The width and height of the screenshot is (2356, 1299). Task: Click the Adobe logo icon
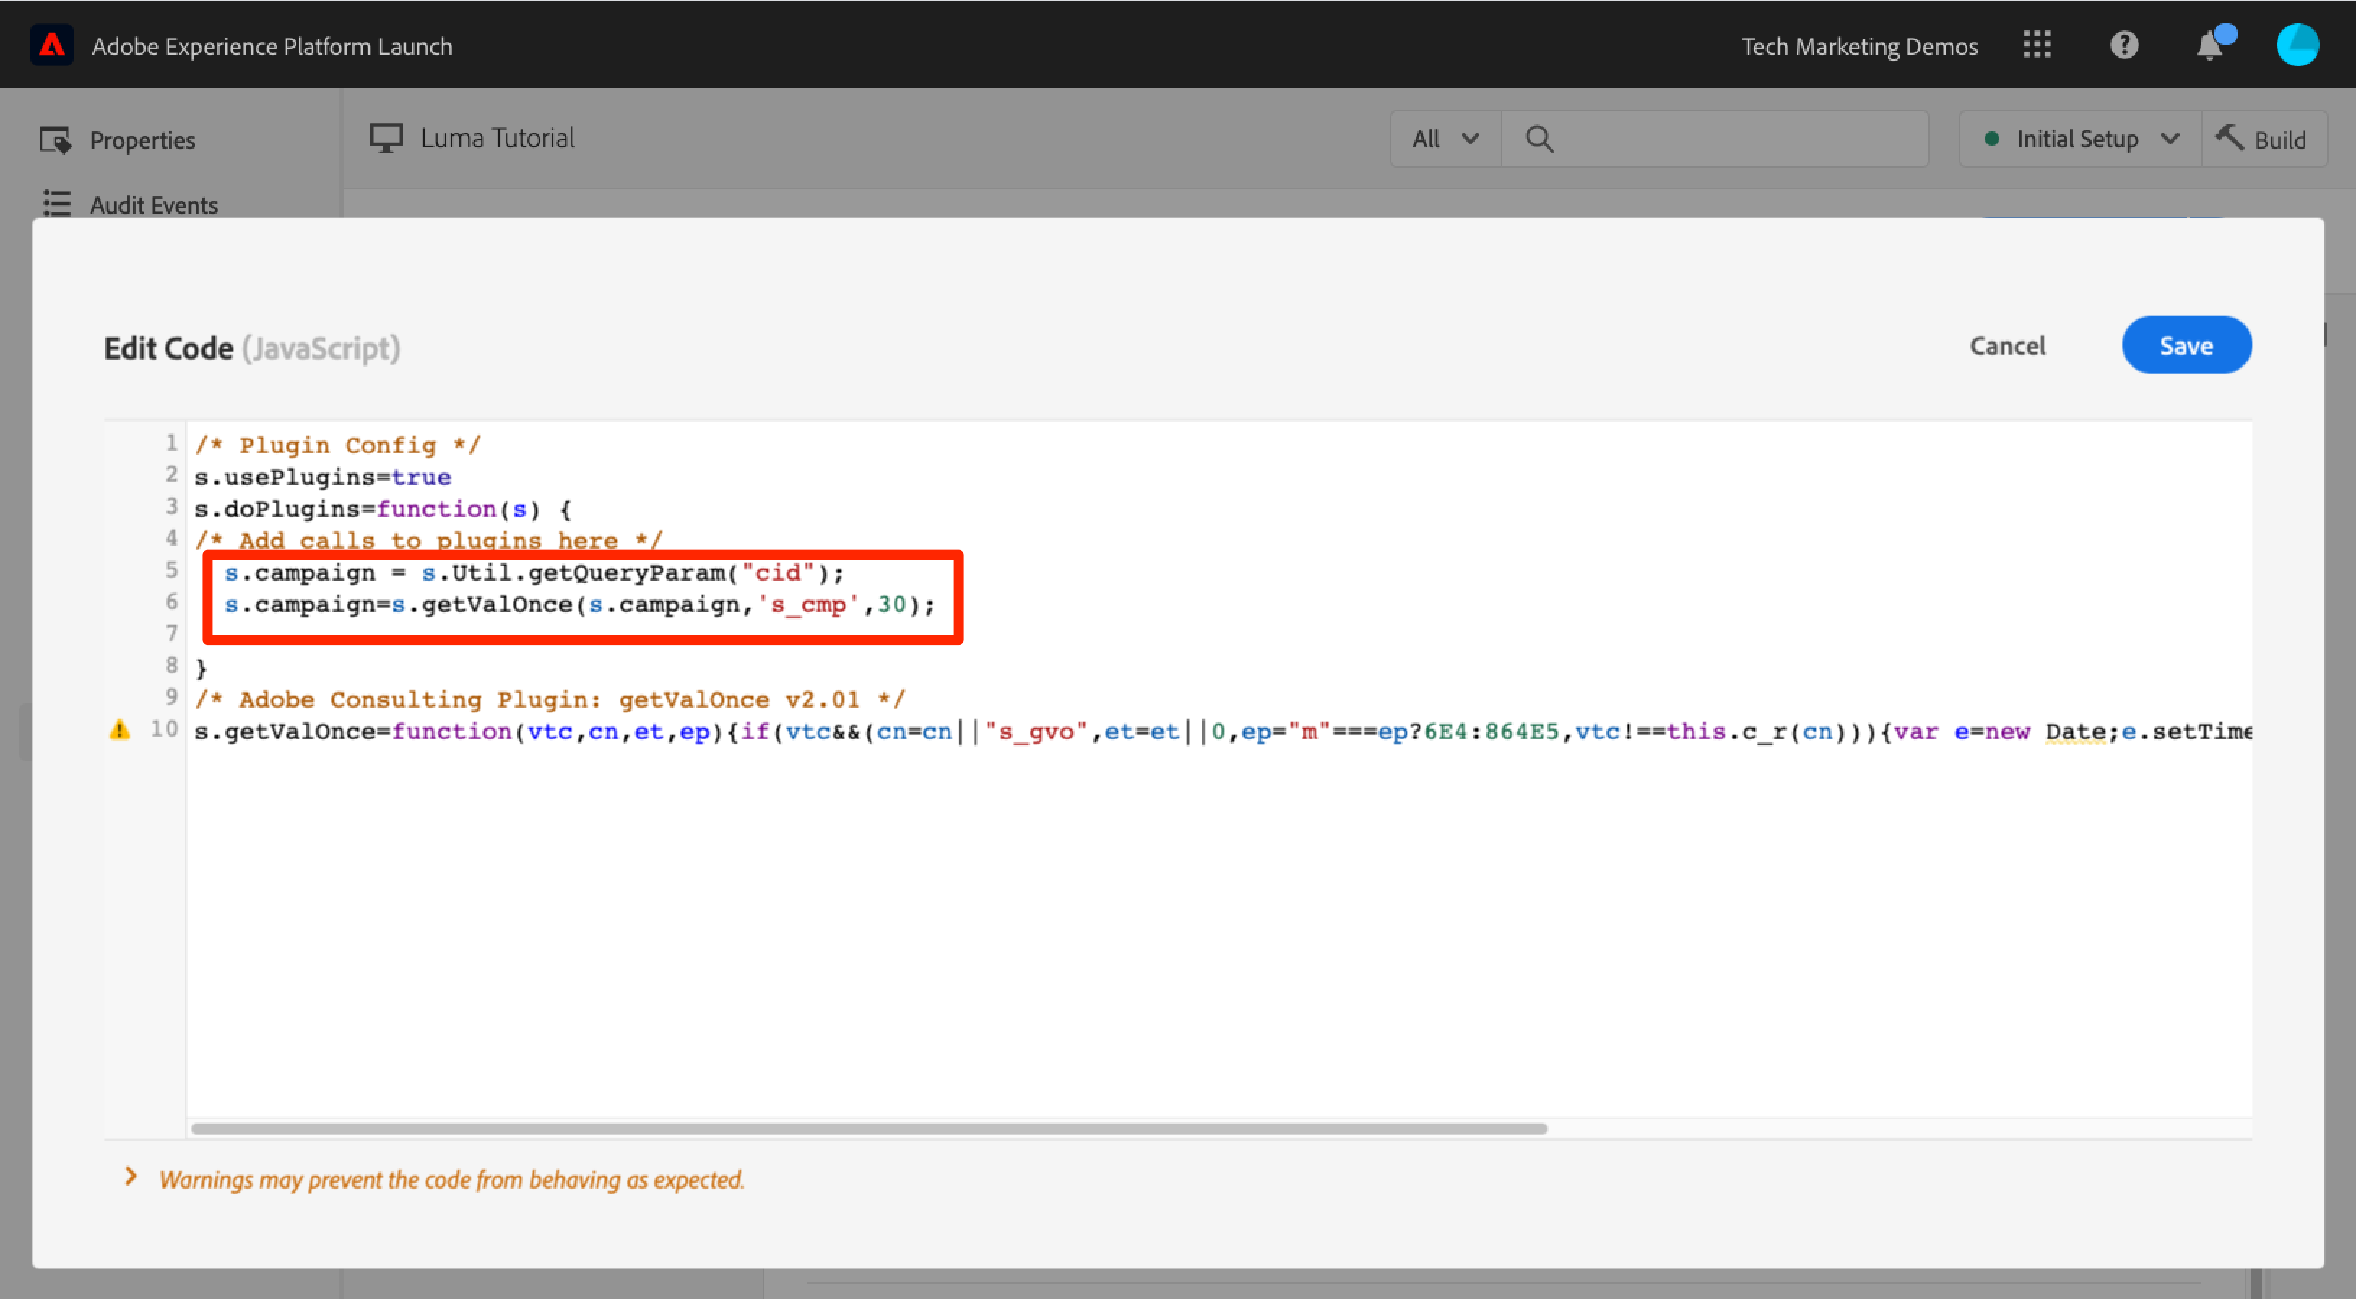(51, 45)
